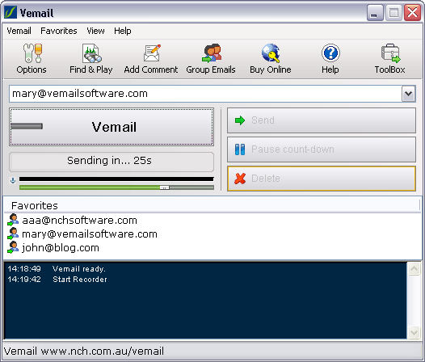Open Group Emails toolbar icon
This screenshot has width=425, height=362.
212,53
